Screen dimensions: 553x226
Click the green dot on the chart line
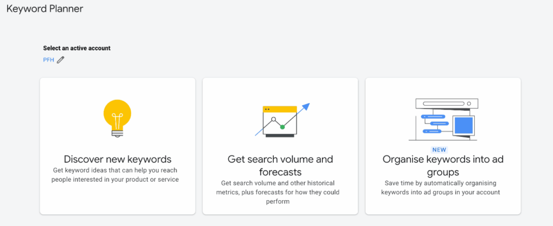(282, 127)
